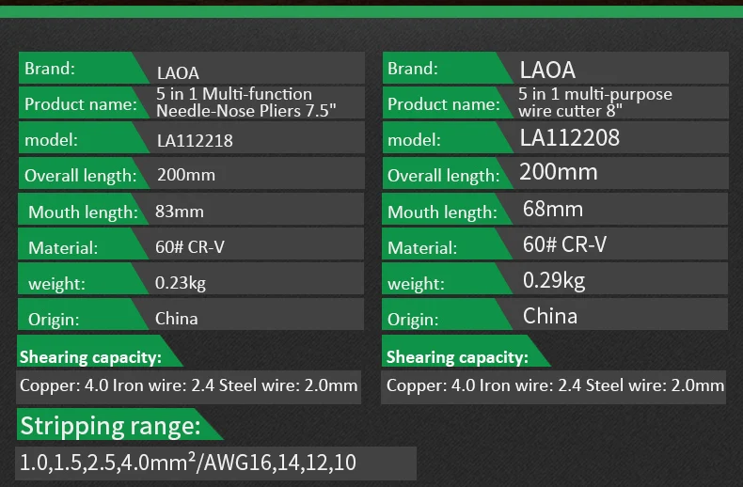Click "China" origin value in the LA112218 table
The image size is (743, 487).
176,319
